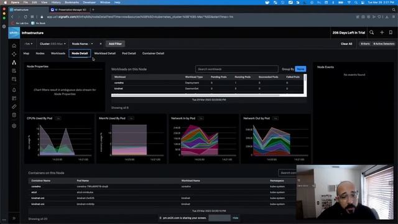
Task: Open the Developer menu
Action: 90,2
